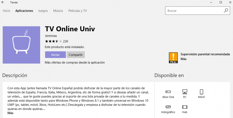Click the 'Disponible en' heading
The width and height of the screenshot is (233, 118).
click(169, 75)
